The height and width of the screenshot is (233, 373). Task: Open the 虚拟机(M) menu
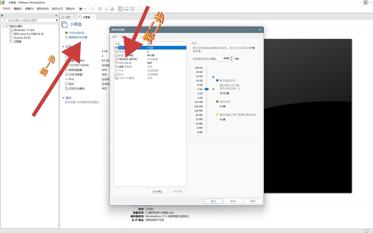[43, 9]
